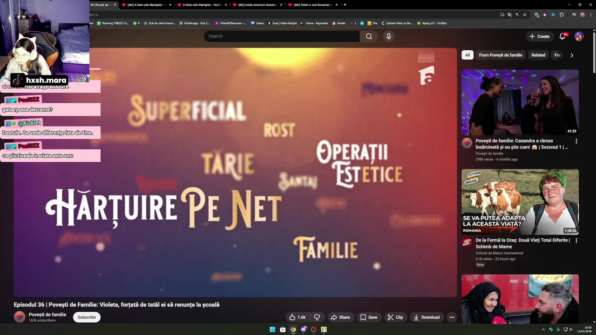Download the video
This screenshot has height=335, width=596.
(x=426, y=317)
